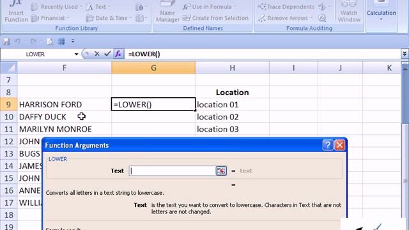Cancel the formula entry with the X
This screenshot has width=409, height=230.
tap(96, 54)
